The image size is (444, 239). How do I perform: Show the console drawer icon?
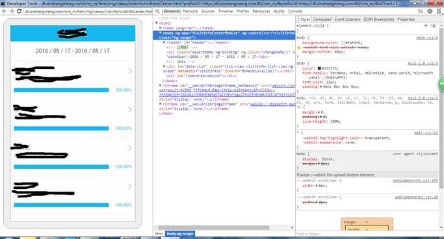tap(421, 11)
